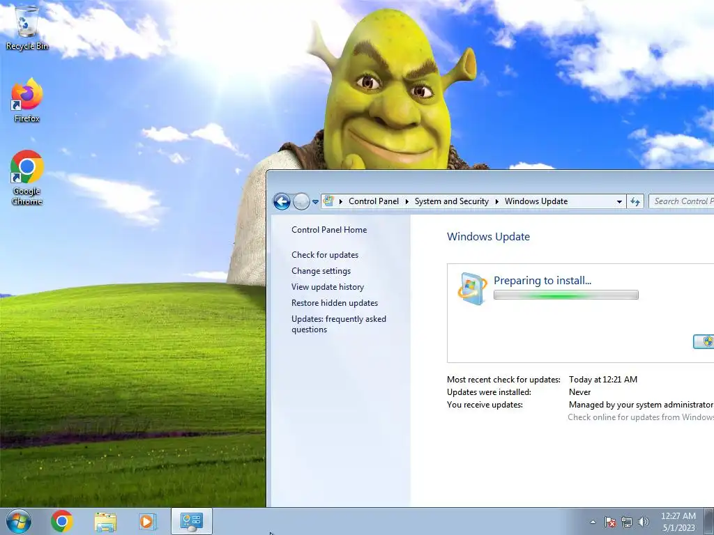Show hidden system tray icons
Screen dimensions: 714x535
point(593,522)
